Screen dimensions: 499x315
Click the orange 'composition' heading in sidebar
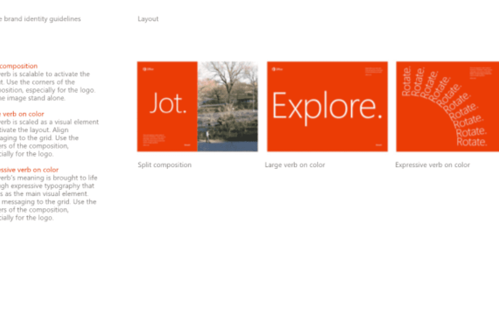[x=18, y=66]
